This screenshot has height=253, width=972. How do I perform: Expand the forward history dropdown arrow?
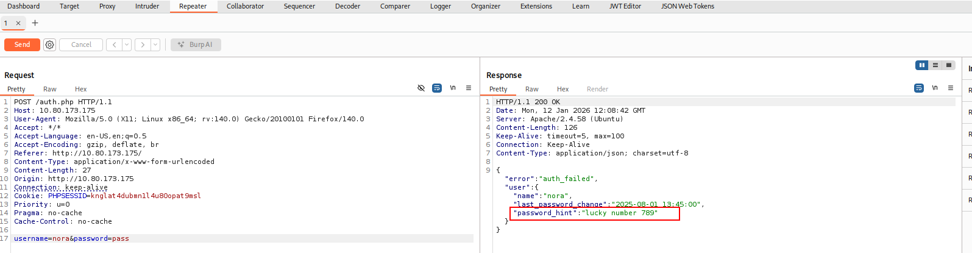(x=155, y=45)
